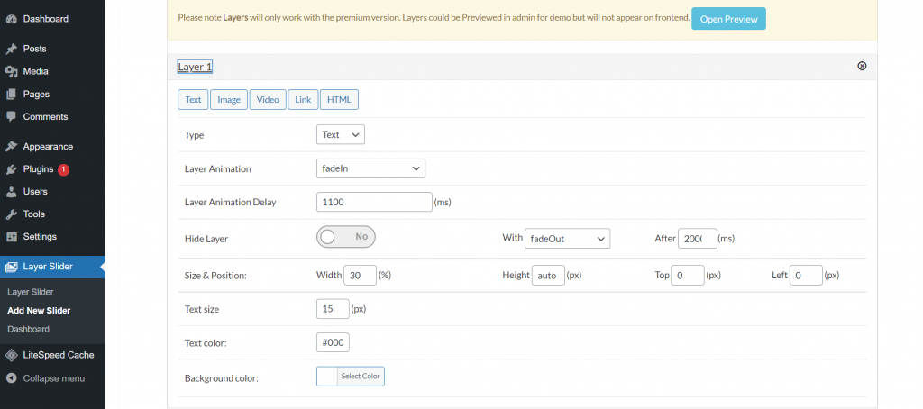Click the Posts pushpin icon
The width and height of the screenshot is (923, 409).
click(11, 49)
